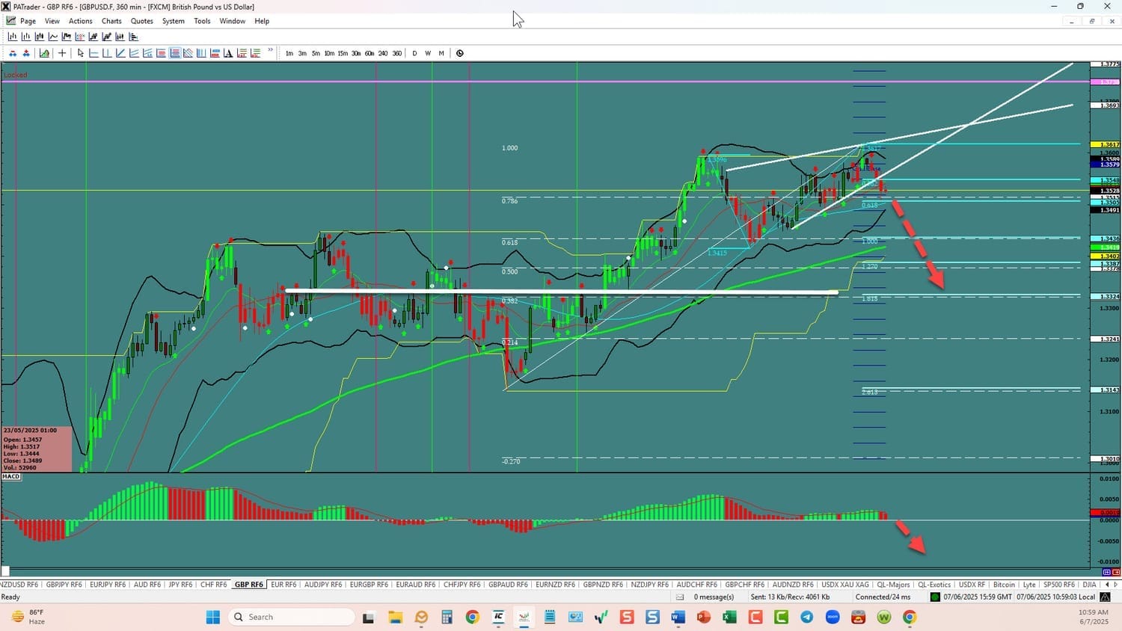Click the Windows taskbar Search box
Screen dimensions: 1122x631
click(292, 617)
